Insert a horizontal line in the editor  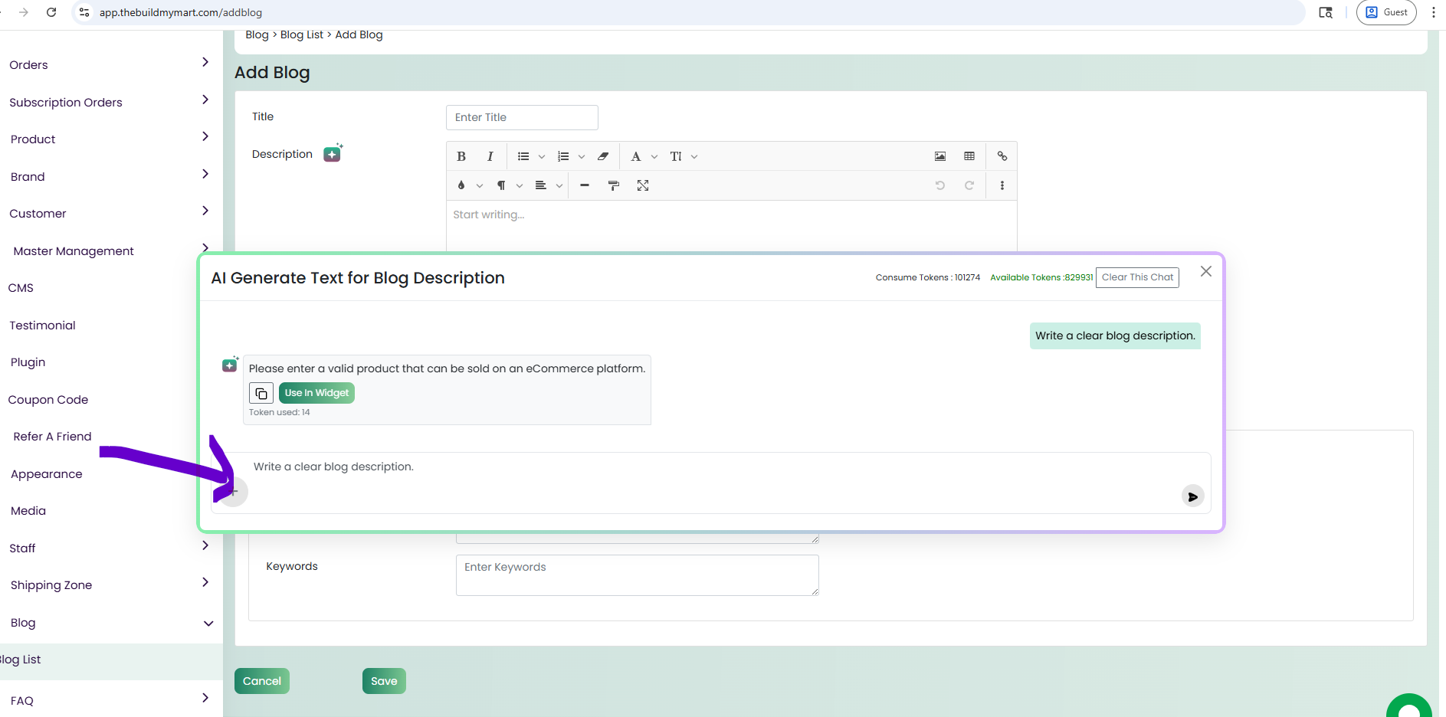[585, 185]
